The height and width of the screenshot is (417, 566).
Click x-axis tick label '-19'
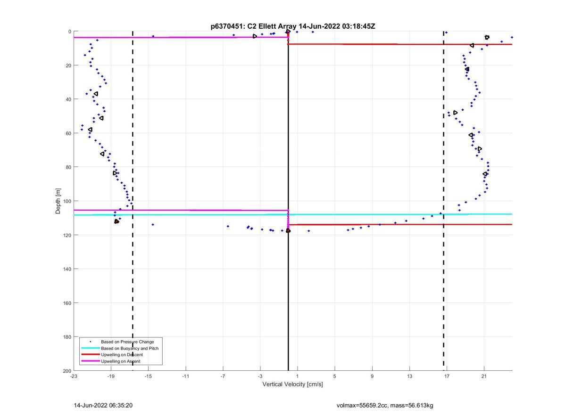click(111, 376)
